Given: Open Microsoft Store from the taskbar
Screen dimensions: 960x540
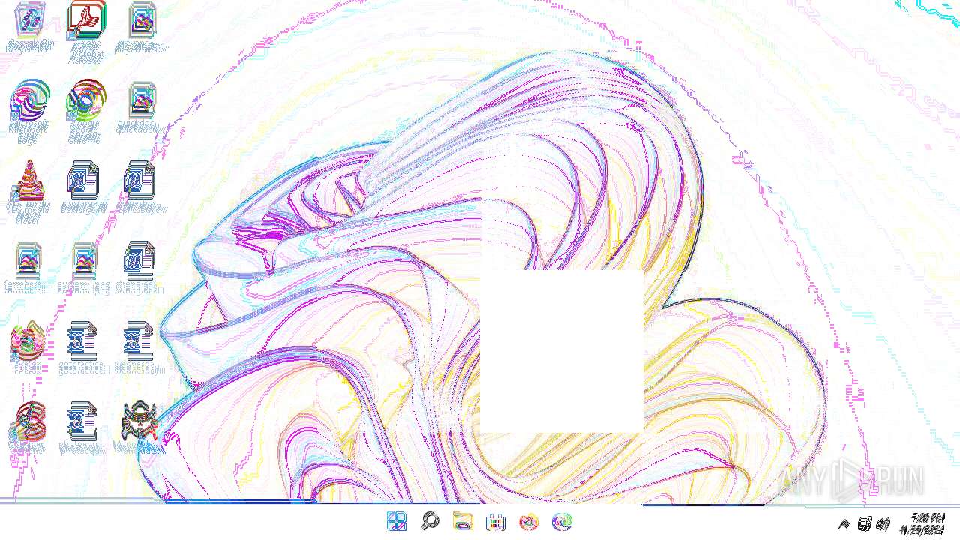Looking at the screenshot, I should (496, 521).
